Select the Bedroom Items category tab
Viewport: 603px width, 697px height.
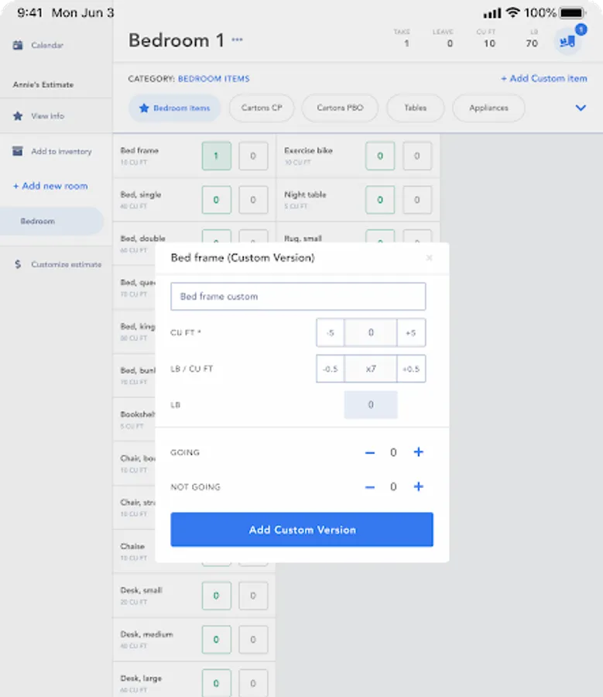(x=175, y=108)
